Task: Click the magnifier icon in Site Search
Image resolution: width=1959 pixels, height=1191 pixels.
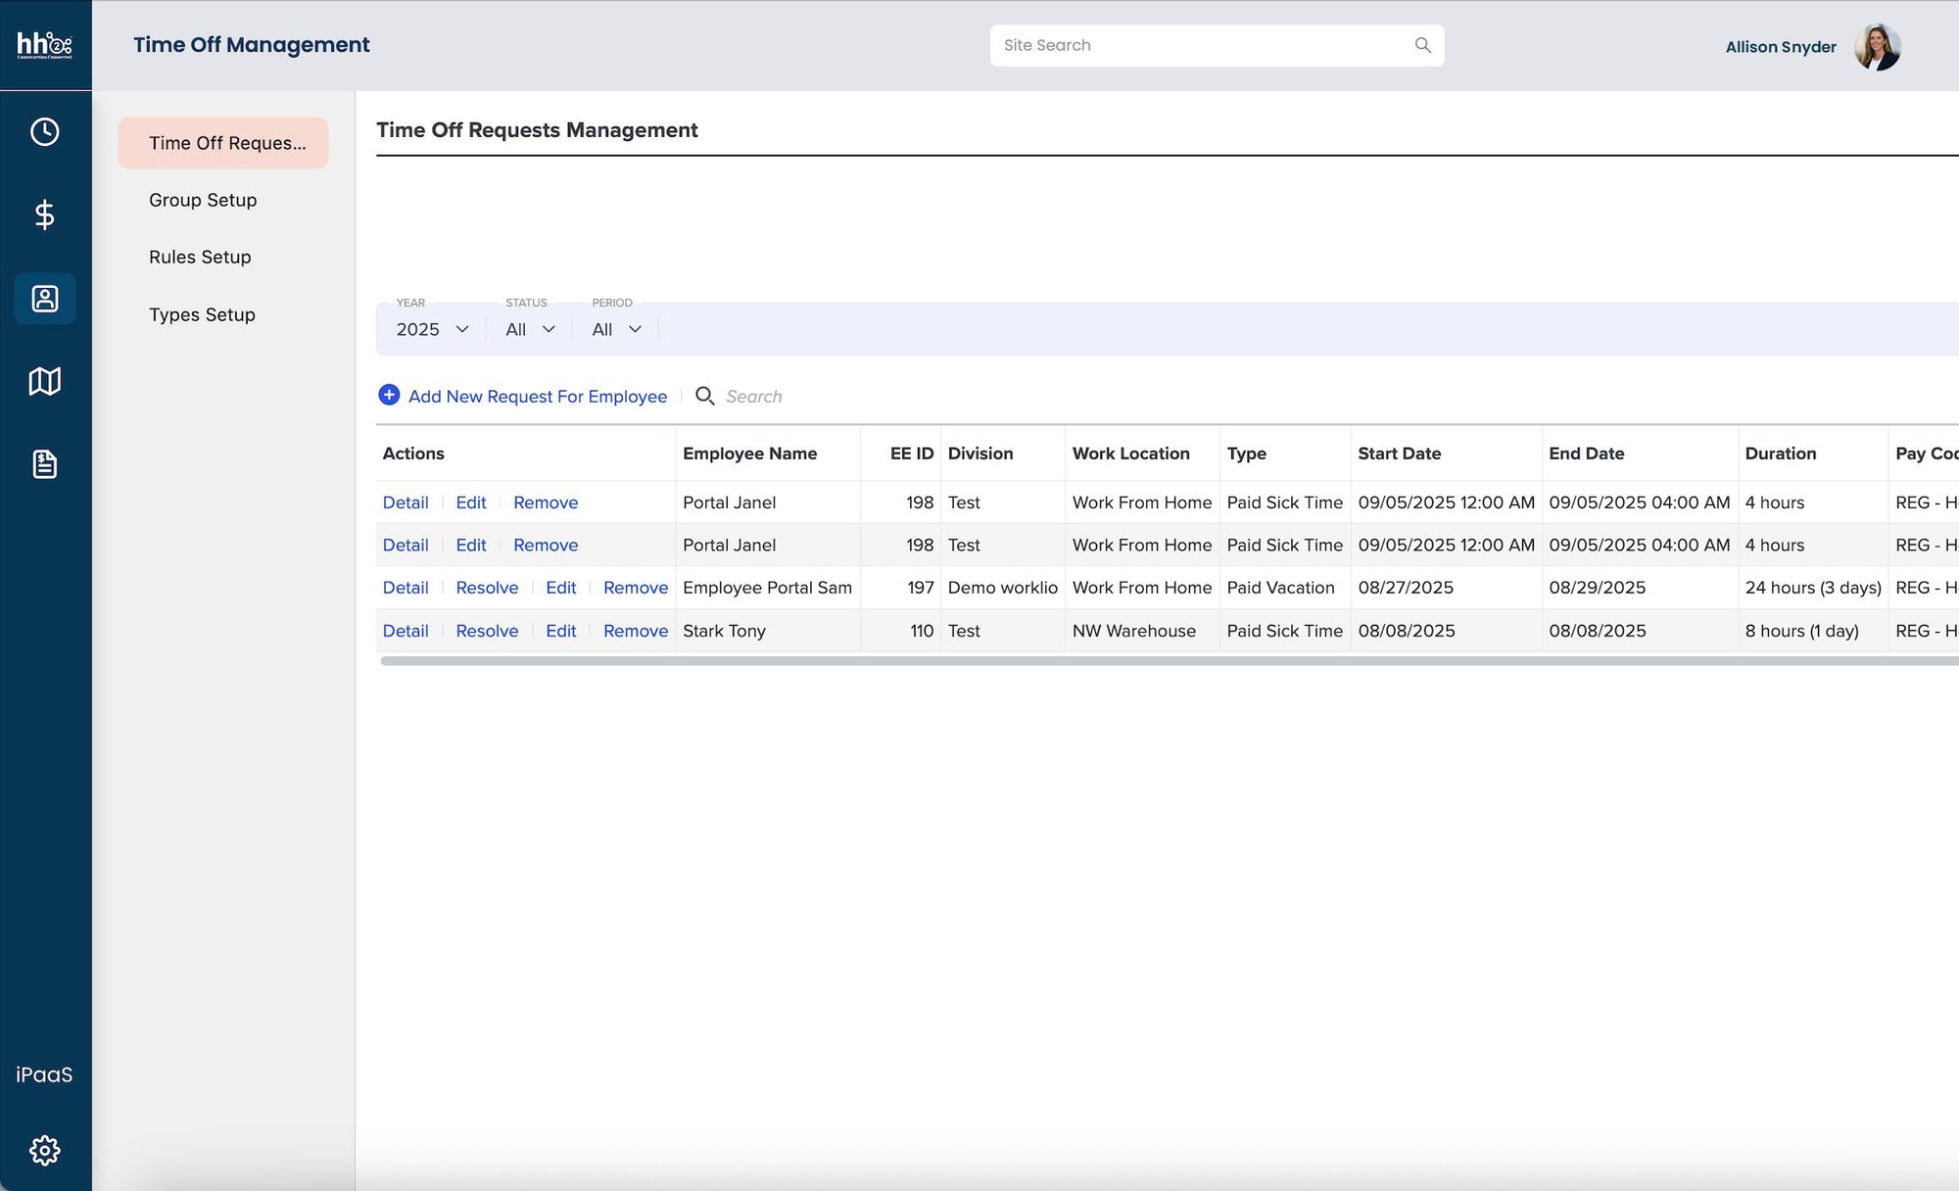Action: (x=1422, y=45)
